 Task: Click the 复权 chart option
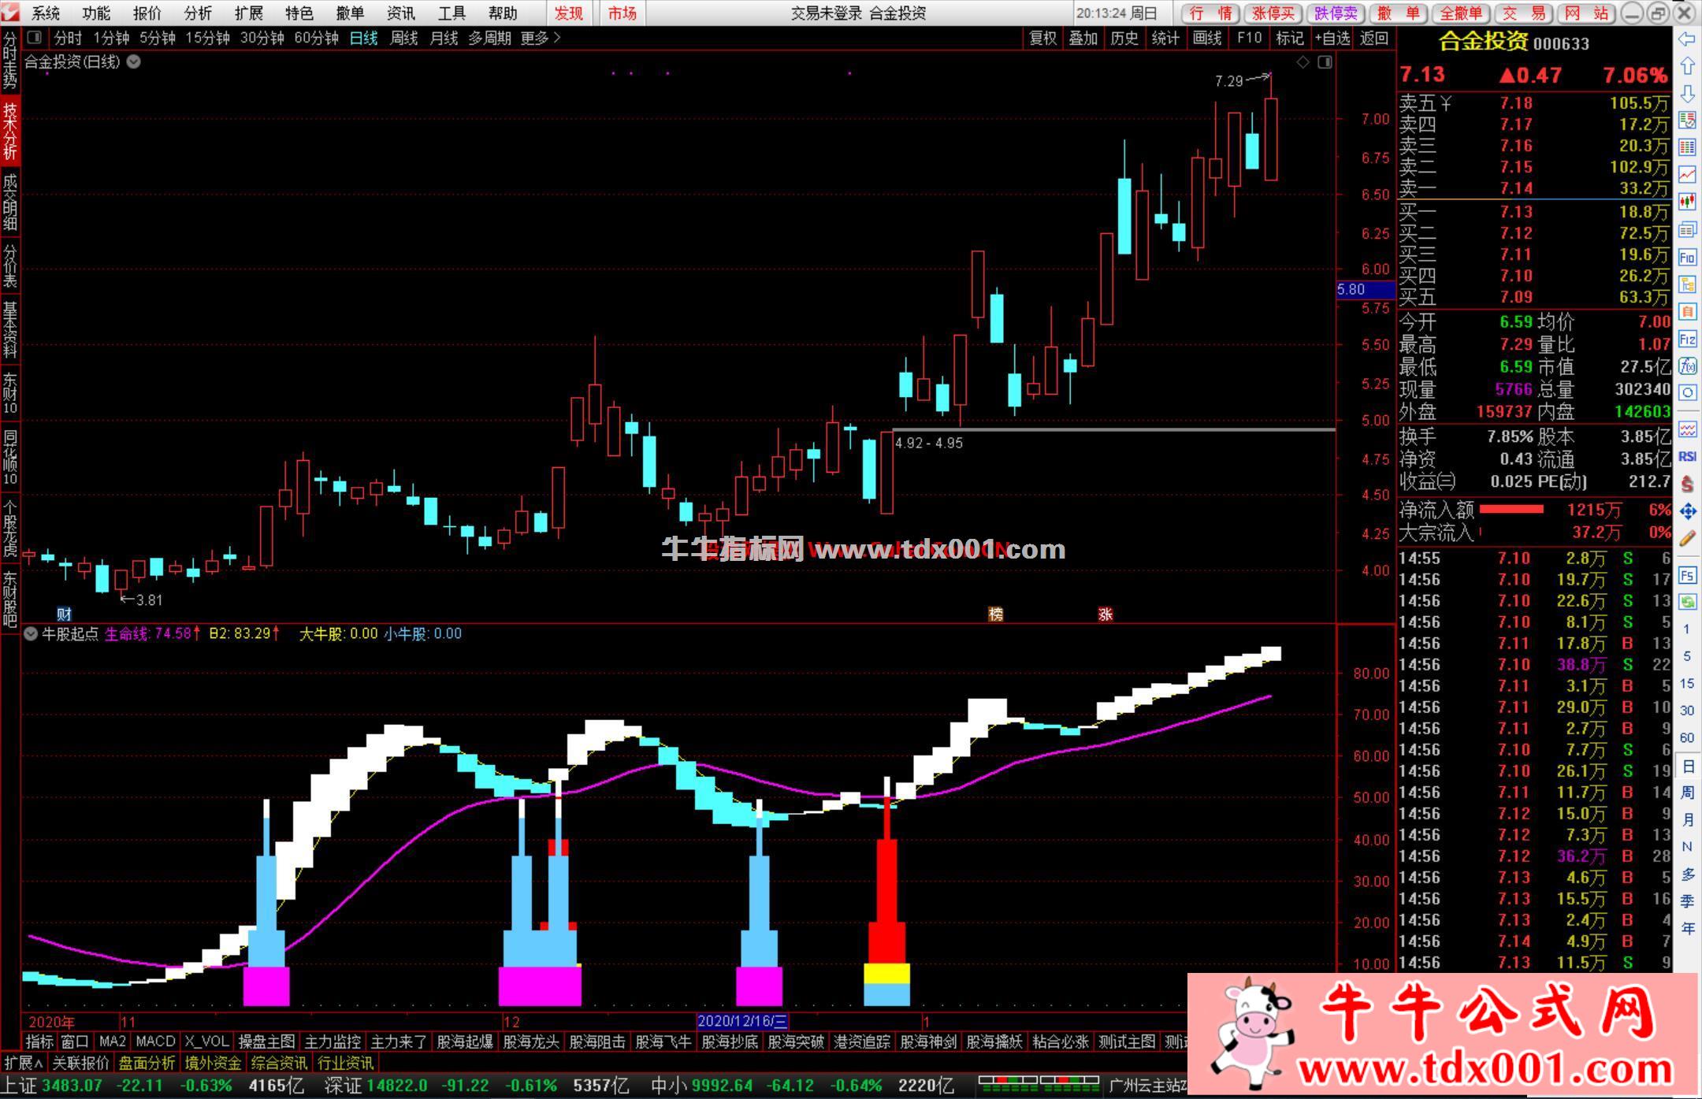[1042, 38]
